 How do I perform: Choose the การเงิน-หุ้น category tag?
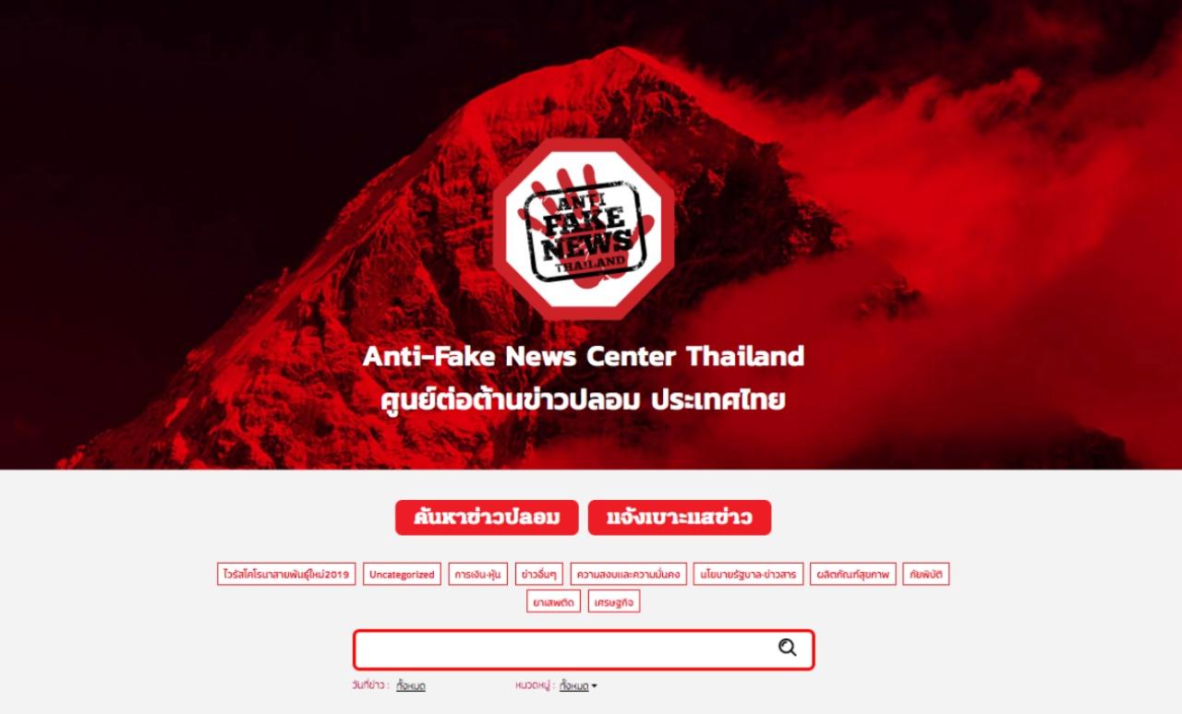[x=478, y=574]
